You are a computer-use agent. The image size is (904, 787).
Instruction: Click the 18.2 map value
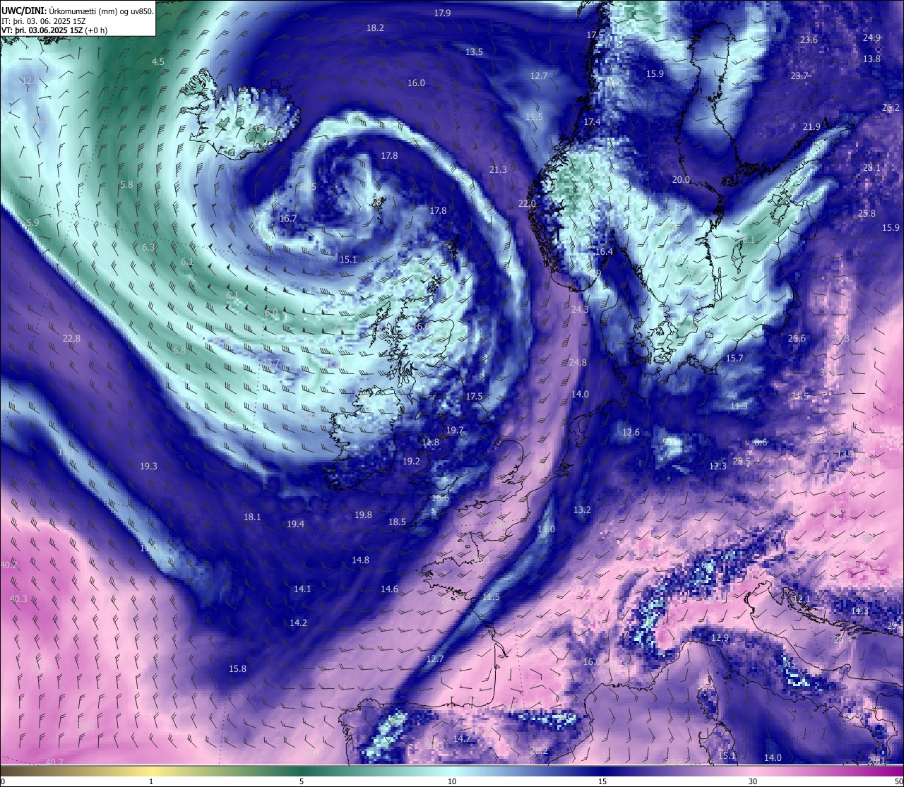(375, 28)
